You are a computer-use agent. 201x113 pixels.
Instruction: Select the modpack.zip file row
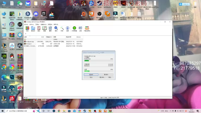click(53, 42)
